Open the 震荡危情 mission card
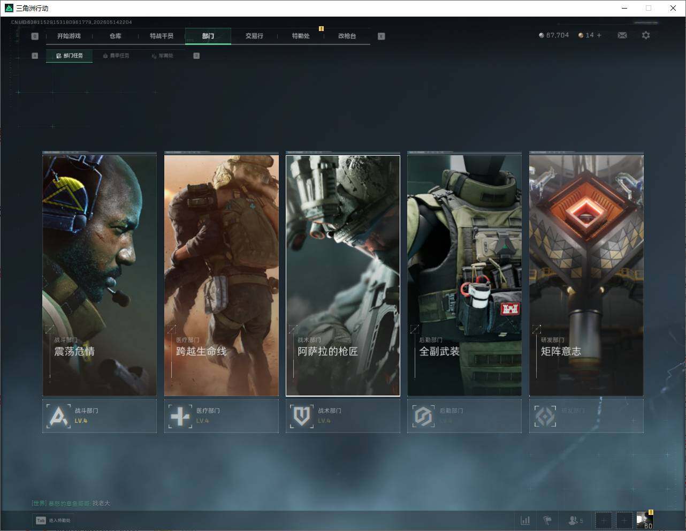 100,275
